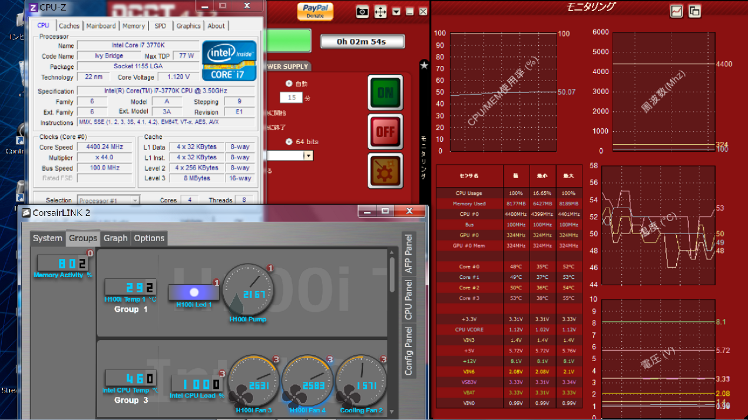This screenshot has height=420, width=748.
Task: Open the Graph tab in CorsairLINK
Action: tap(115, 238)
